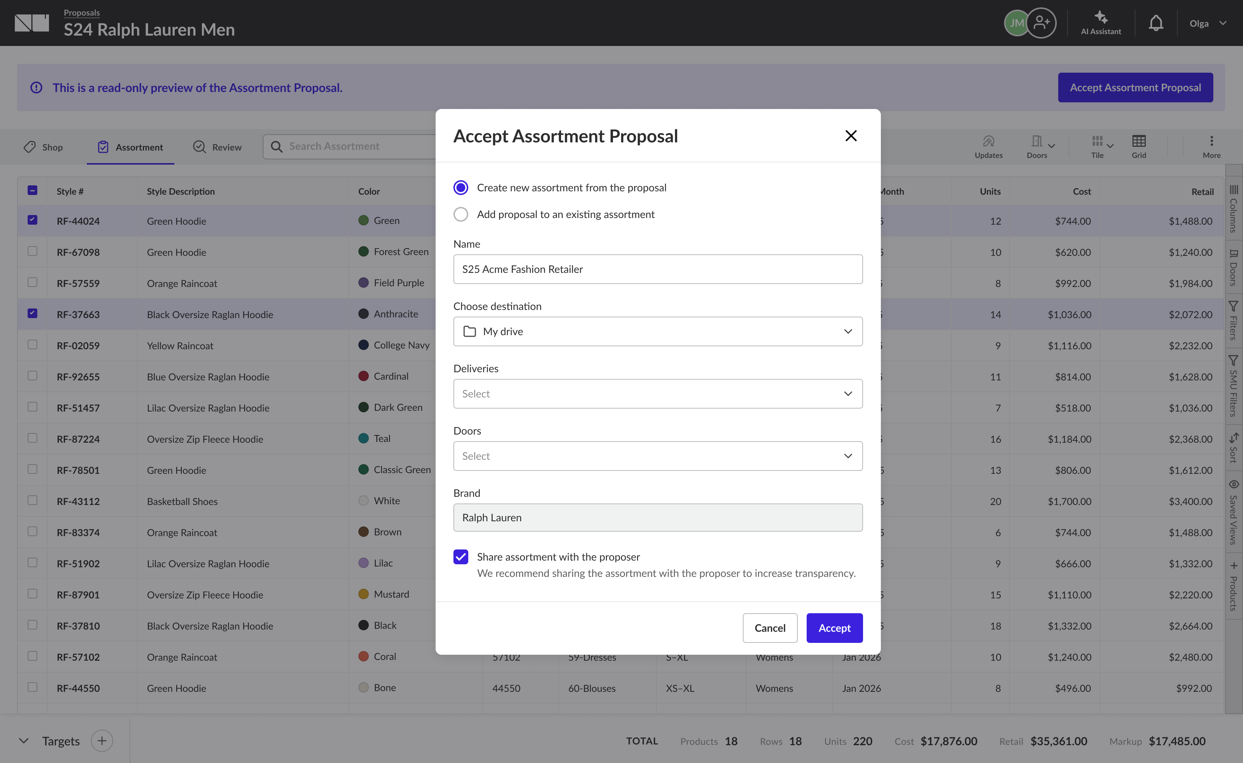Screen dimensions: 1243x763
Task: Click the Accept button in the dialog
Action: [x=834, y=628]
